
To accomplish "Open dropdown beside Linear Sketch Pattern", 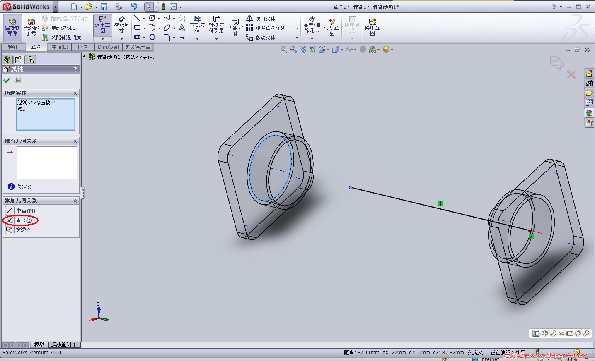I will pyautogui.click(x=297, y=28).
